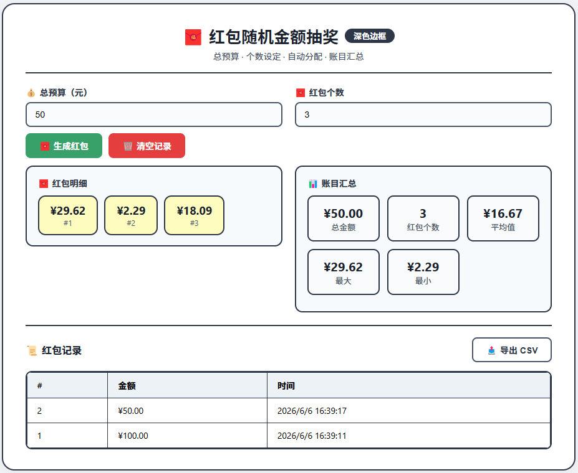This screenshot has width=578, height=473.
Task: Click the money bag icon by 总预算
Action: (31, 93)
